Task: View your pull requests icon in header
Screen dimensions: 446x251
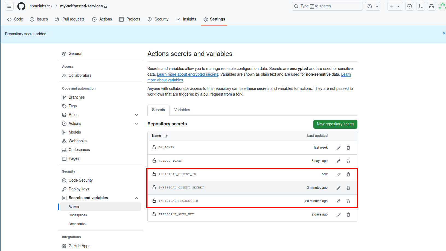Action: [421, 6]
